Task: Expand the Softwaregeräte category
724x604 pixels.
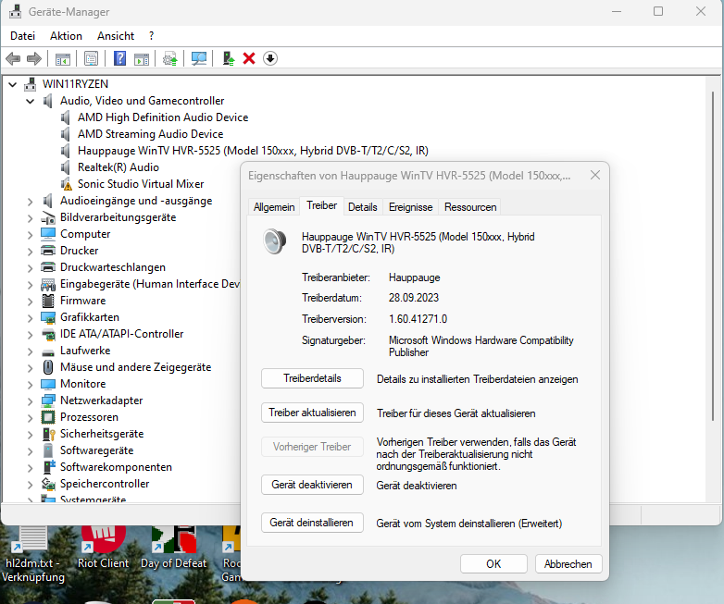Action: pos(31,450)
